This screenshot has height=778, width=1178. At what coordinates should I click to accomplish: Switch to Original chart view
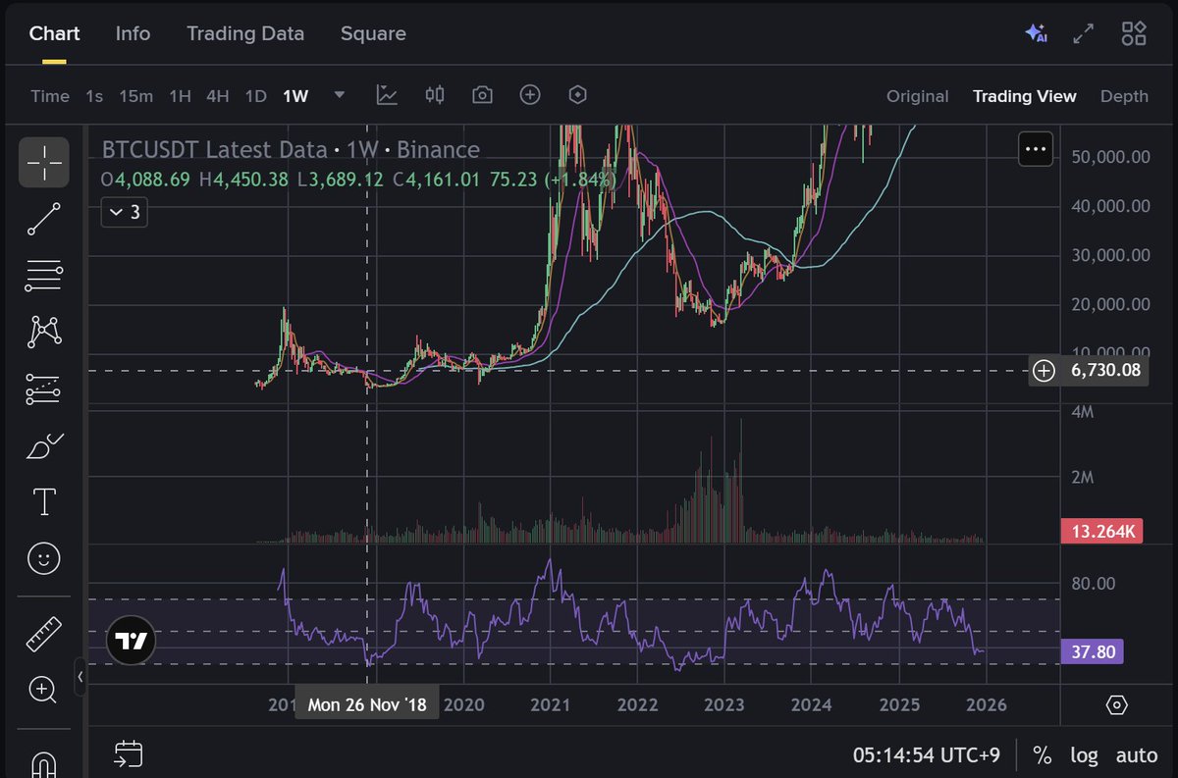[917, 96]
